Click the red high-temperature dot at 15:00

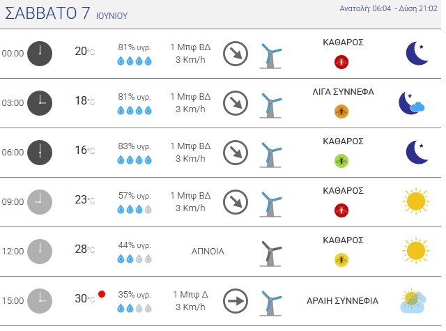102,294
